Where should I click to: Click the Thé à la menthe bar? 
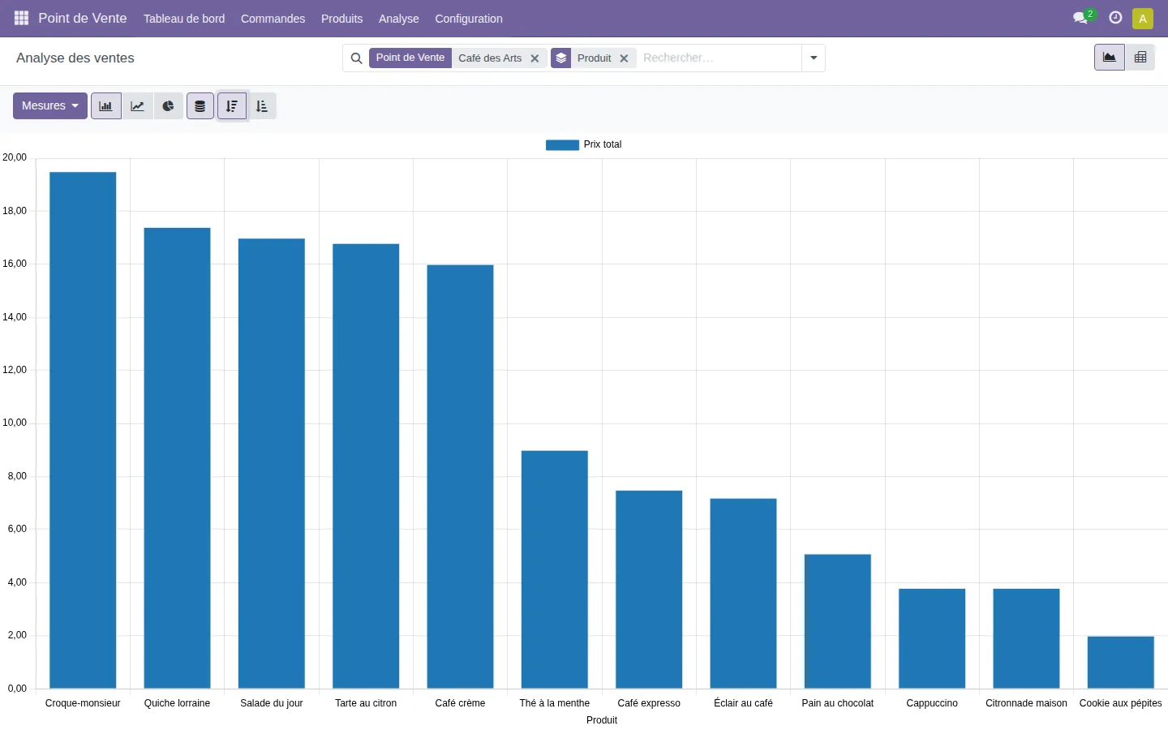[x=555, y=569]
